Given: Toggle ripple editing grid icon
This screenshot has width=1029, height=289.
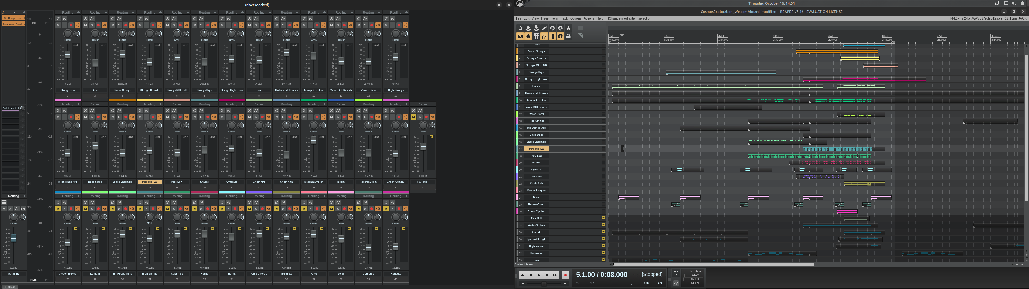Looking at the screenshot, I should coord(536,36).
